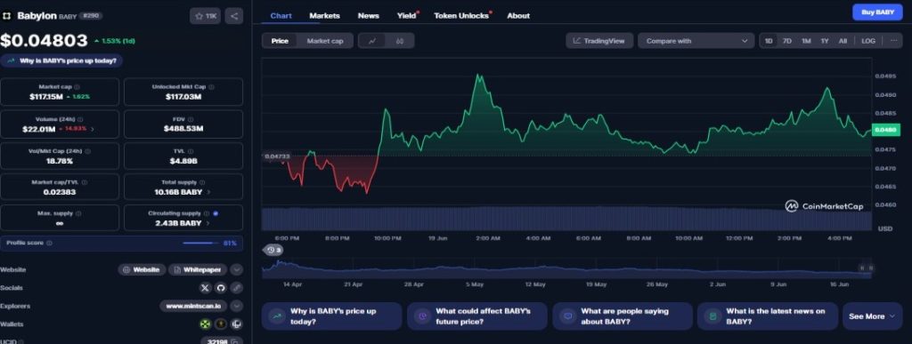Click the chain link icon in Socials
The image size is (912, 344).
pos(236,288)
